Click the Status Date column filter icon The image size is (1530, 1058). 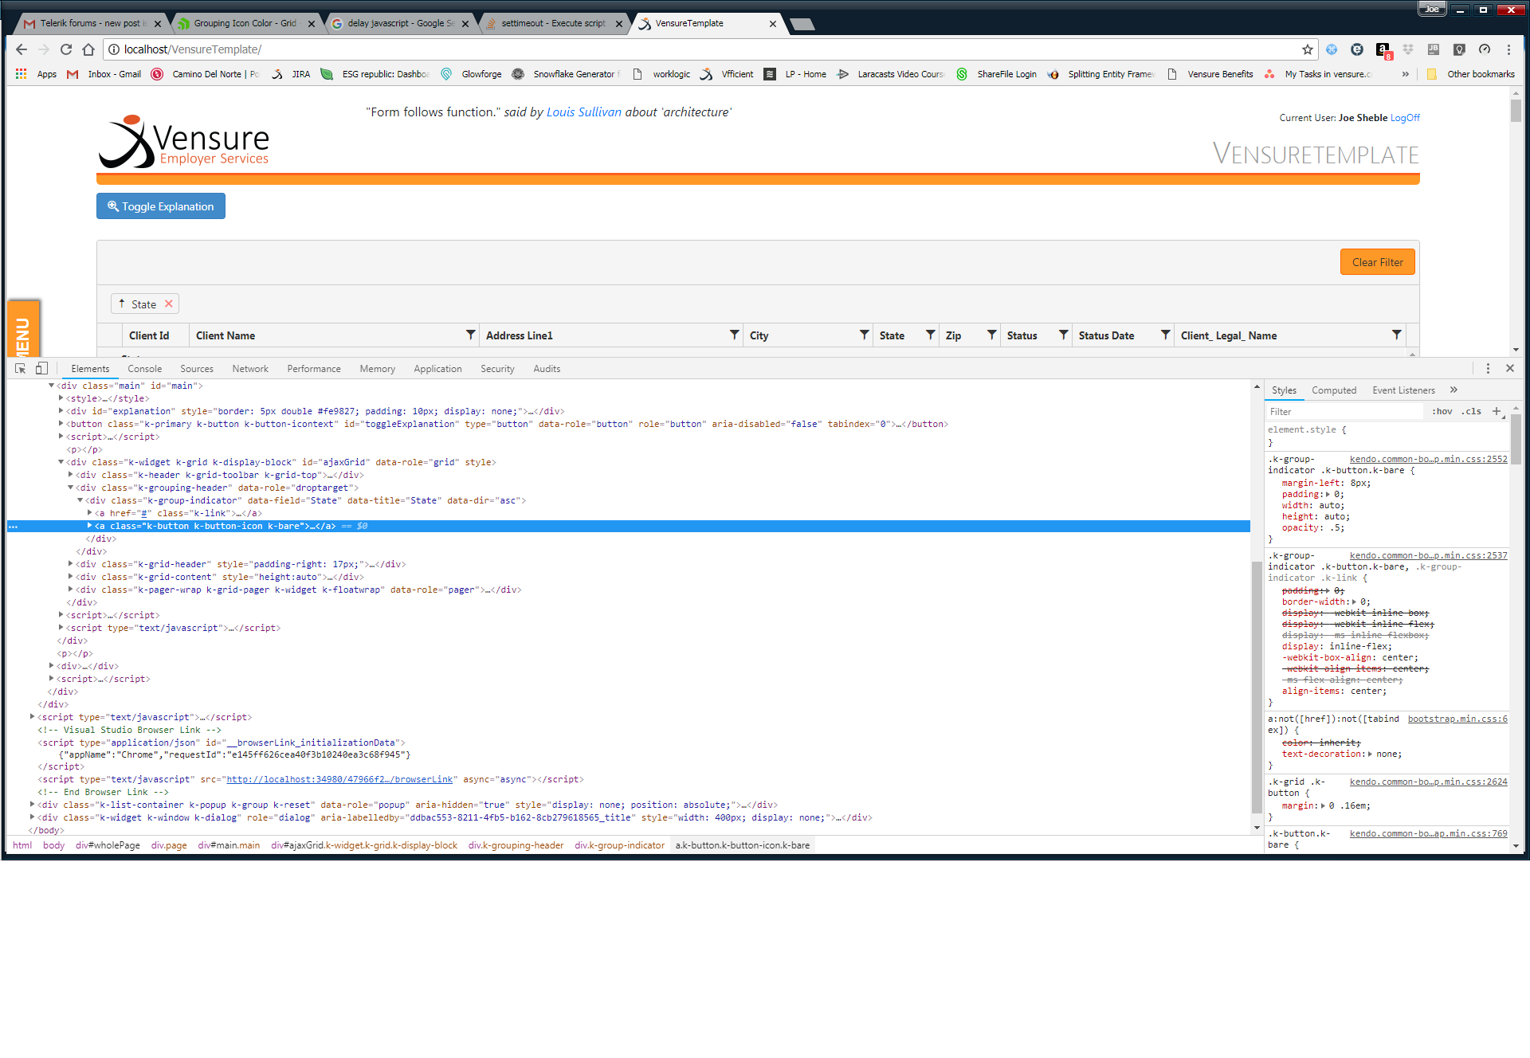(1165, 335)
